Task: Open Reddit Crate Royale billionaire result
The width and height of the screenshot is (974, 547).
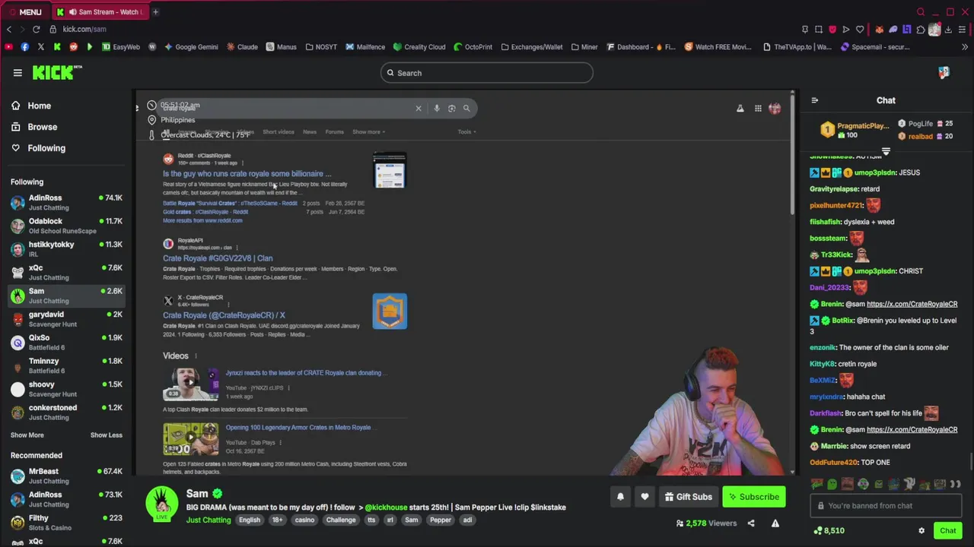Action: coord(247,174)
